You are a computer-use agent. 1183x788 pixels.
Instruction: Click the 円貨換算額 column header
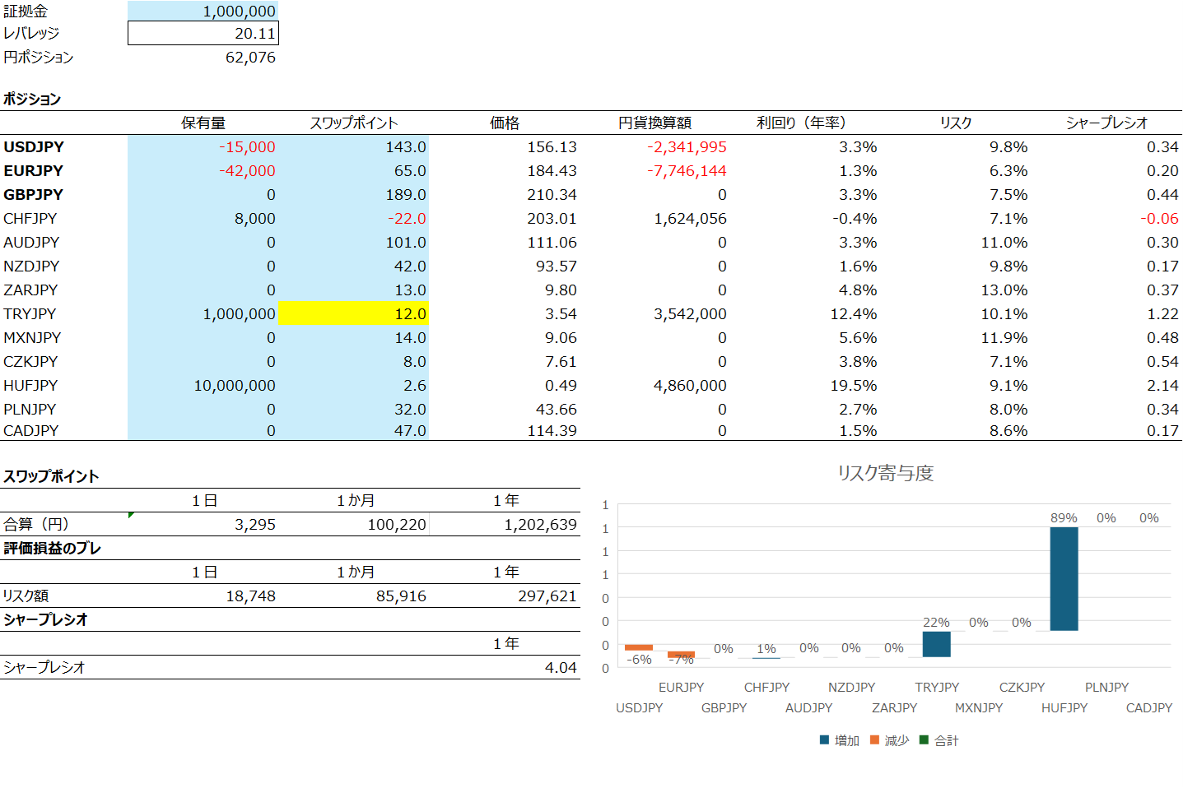click(x=654, y=123)
